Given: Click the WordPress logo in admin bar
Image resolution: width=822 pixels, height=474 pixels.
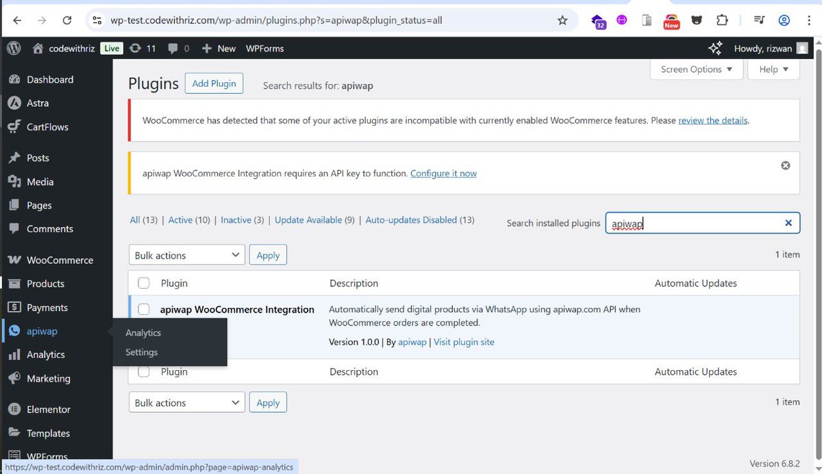Looking at the screenshot, I should tap(13, 48).
